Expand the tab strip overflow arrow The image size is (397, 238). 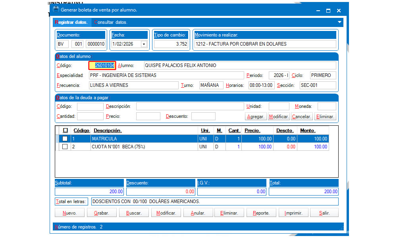point(339,22)
